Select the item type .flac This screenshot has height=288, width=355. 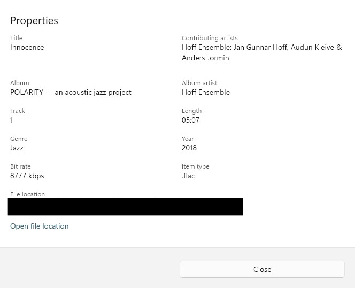click(188, 176)
